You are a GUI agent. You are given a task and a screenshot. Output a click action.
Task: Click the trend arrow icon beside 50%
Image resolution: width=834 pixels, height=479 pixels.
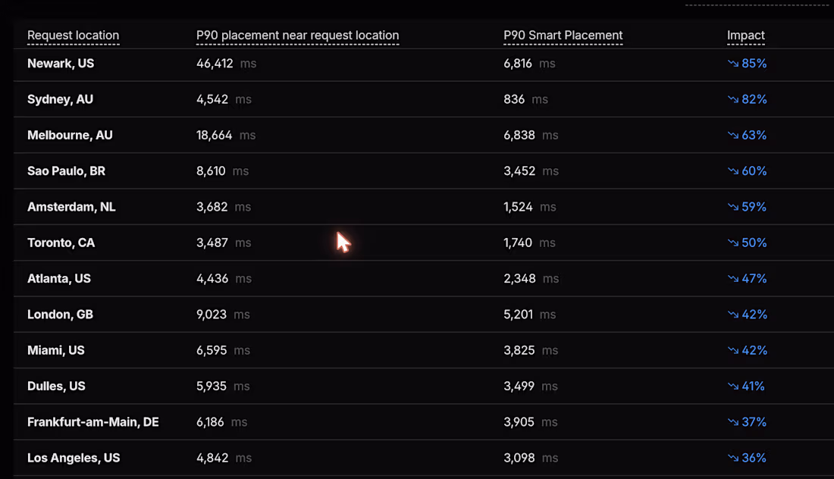pos(733,243)
